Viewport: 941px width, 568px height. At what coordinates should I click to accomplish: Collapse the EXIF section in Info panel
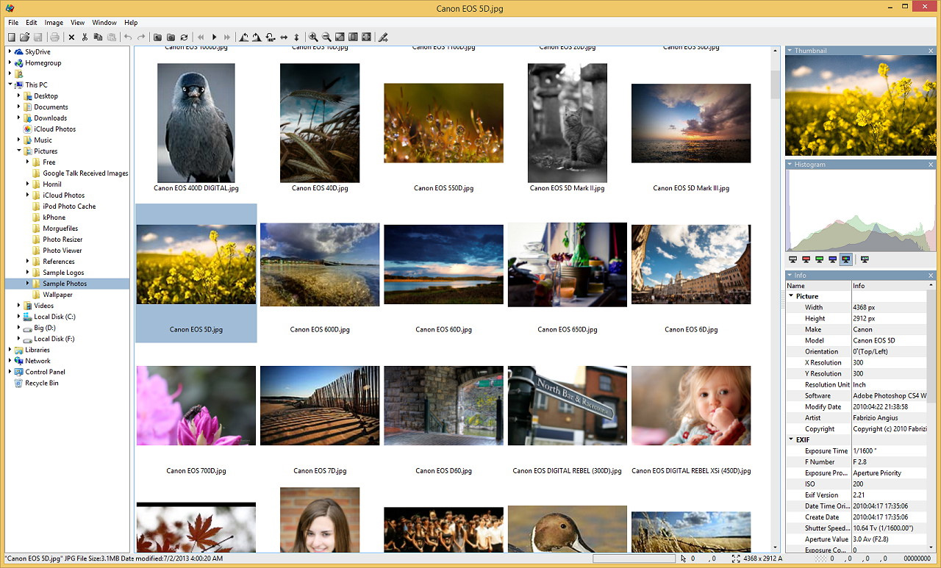coord(791,439)
